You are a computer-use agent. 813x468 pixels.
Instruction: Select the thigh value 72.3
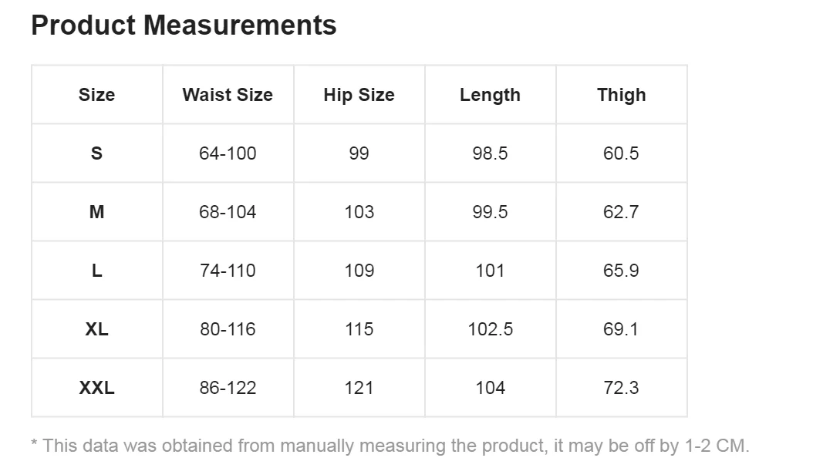[621, 388]
